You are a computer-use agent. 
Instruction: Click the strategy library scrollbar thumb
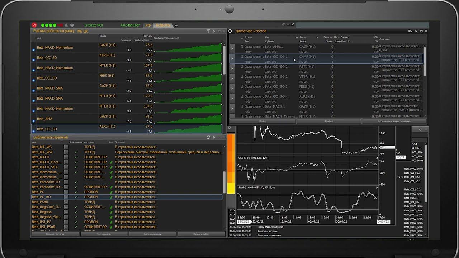(x=224, y=182)
